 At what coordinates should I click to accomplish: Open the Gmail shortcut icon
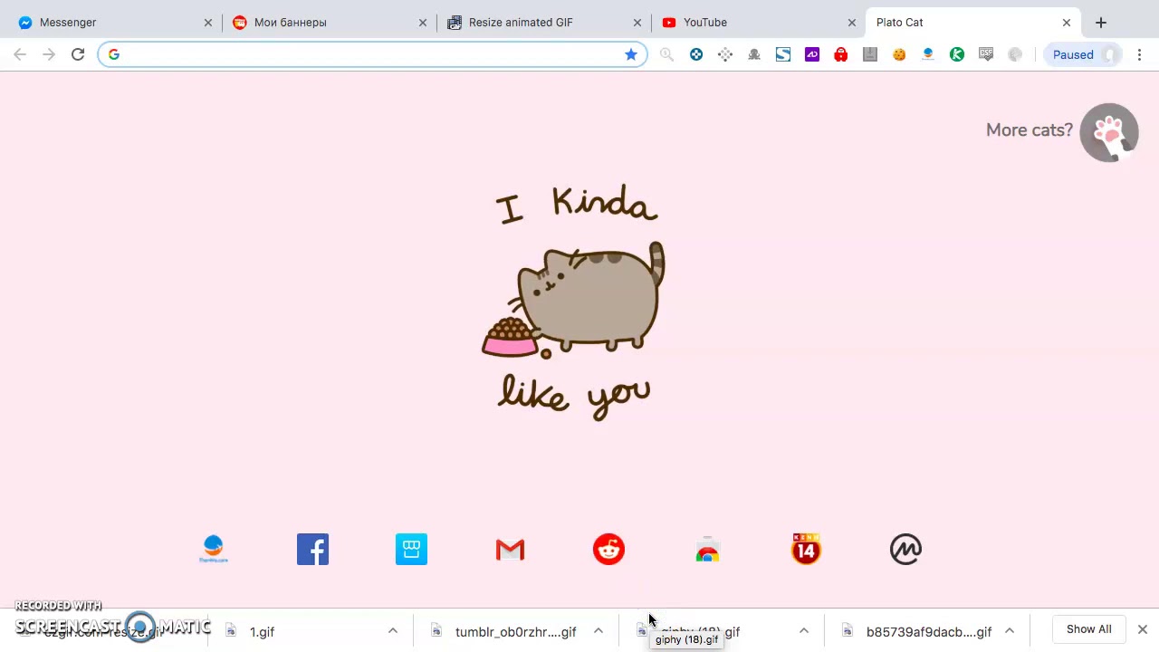(x=510, y=550)
